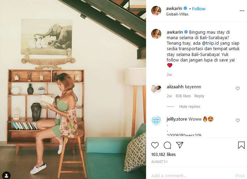Focus the Add a comment field
Image resolution: width=247 pixels, height=179 pixels.
192,176
